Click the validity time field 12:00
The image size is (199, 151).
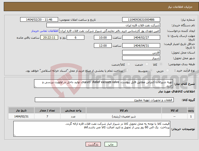pyautogui.click(x=103, y=45)
